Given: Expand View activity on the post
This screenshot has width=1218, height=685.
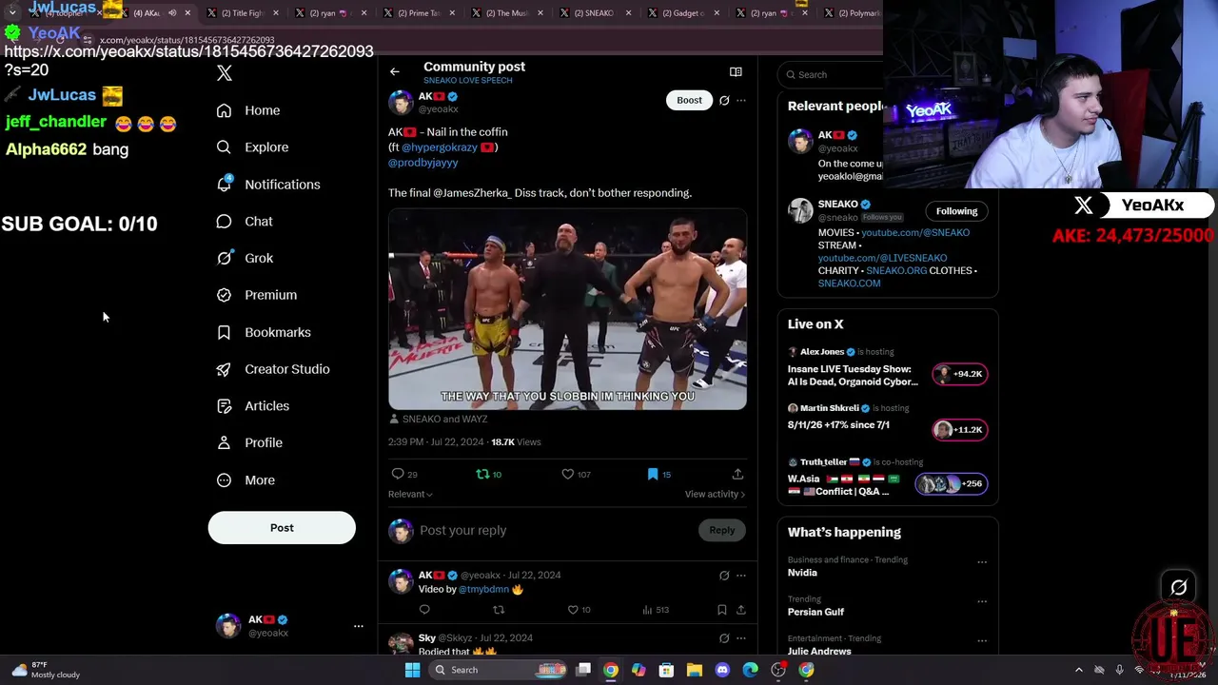Looking at the screenshot, I should point(715,495).
